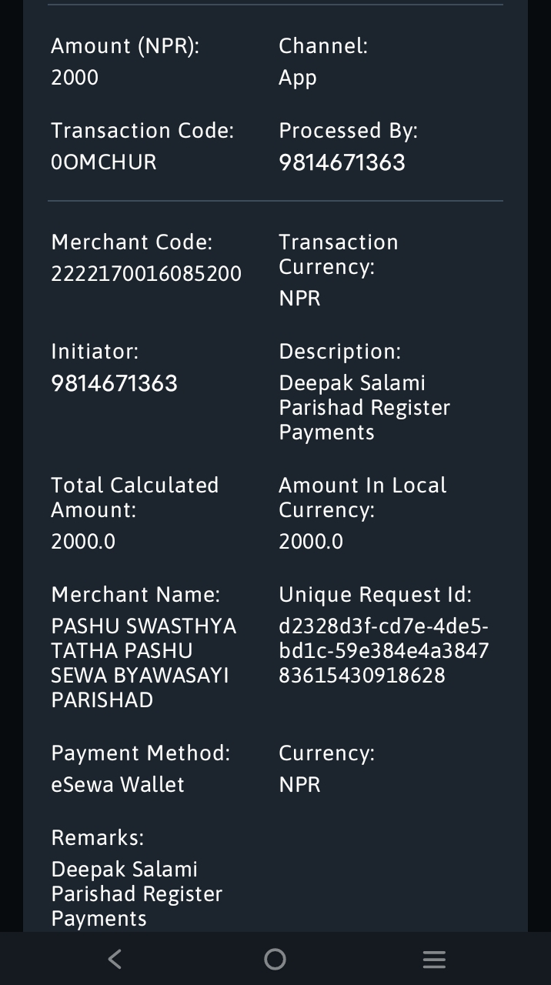
Task: Tap the Android back navigation icon
Action: pyautogui.click(x=115, y=959)
